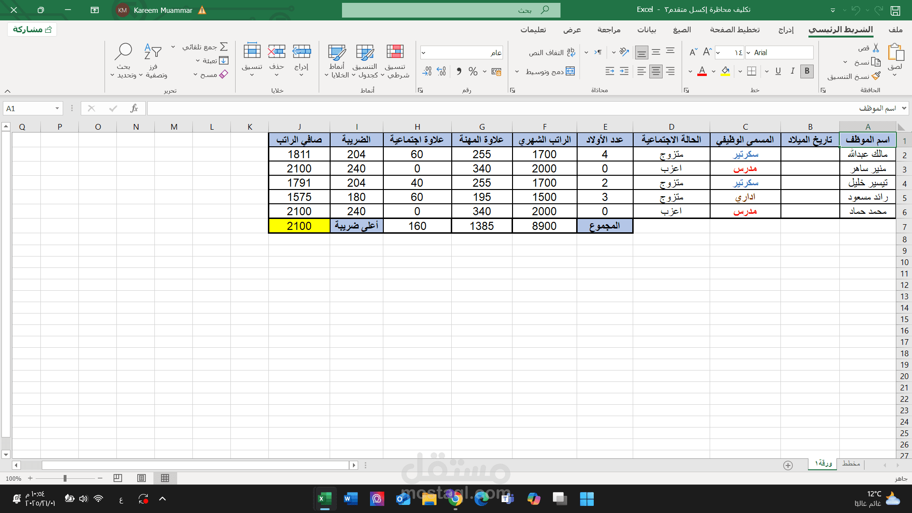Viewport: 912px width, 513px height.
Task: Switch to the Formulas ribbon tab
Action: (682, 29)
